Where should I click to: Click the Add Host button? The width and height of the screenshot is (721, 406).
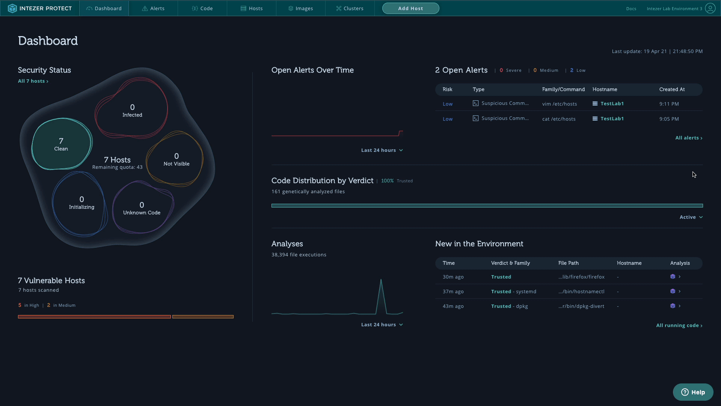pyautogui.click(x=411, y=8)
